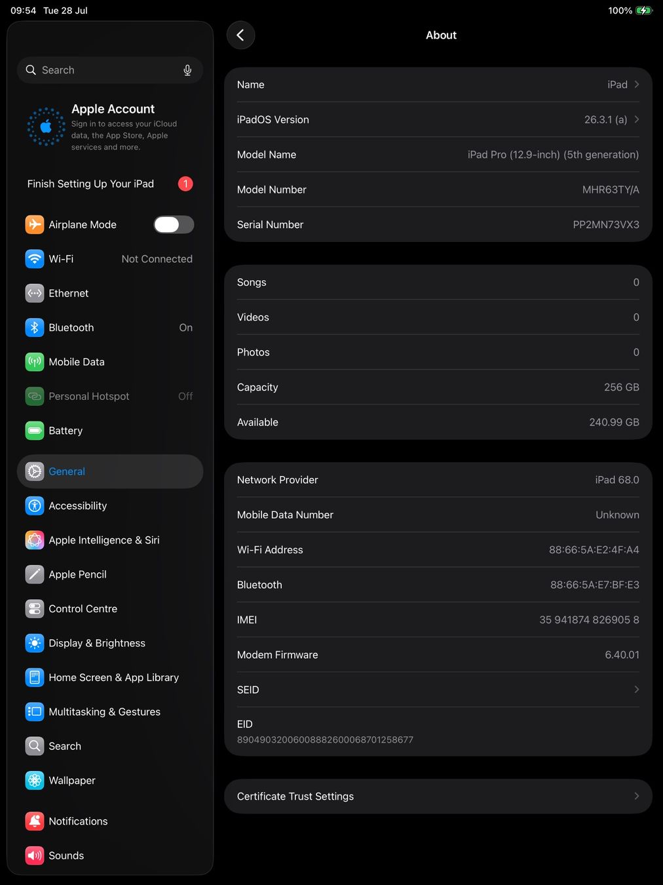Tap the Photos row label
The image size is (663, 885).
[254, 352]
